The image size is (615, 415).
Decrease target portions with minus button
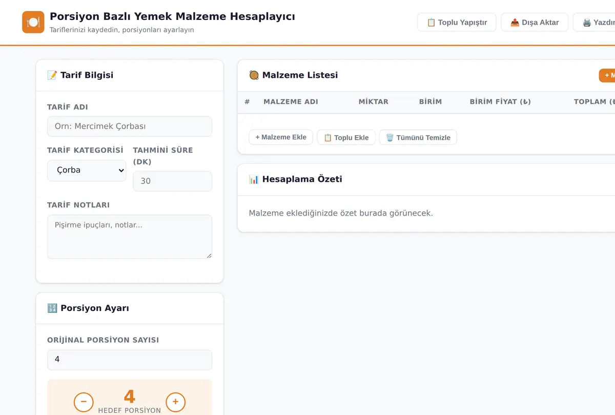coord(84,402)
